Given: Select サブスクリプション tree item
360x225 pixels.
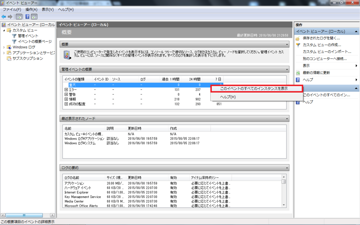Looking at the screenshot, I should (28, 58).
